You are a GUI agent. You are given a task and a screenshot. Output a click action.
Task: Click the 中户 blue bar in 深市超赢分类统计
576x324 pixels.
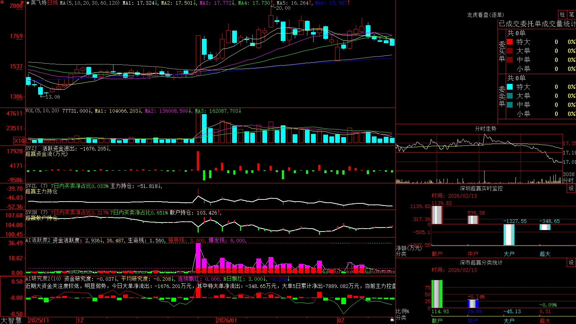click(x=473, y=304)
